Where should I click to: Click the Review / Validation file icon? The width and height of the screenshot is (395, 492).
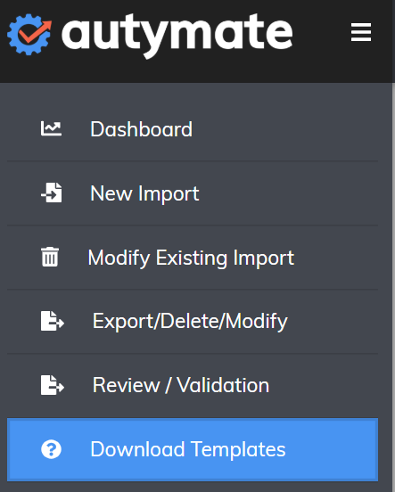click(53, 385)
